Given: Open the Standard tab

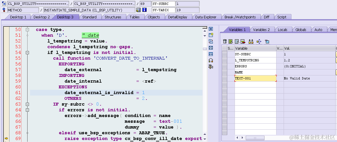Looking at the screenshot, I should (89, 17).
